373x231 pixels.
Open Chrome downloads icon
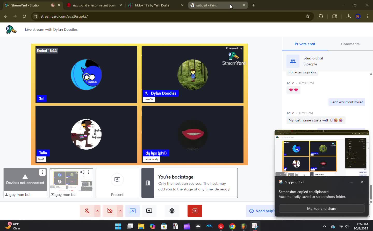point(349,16)
